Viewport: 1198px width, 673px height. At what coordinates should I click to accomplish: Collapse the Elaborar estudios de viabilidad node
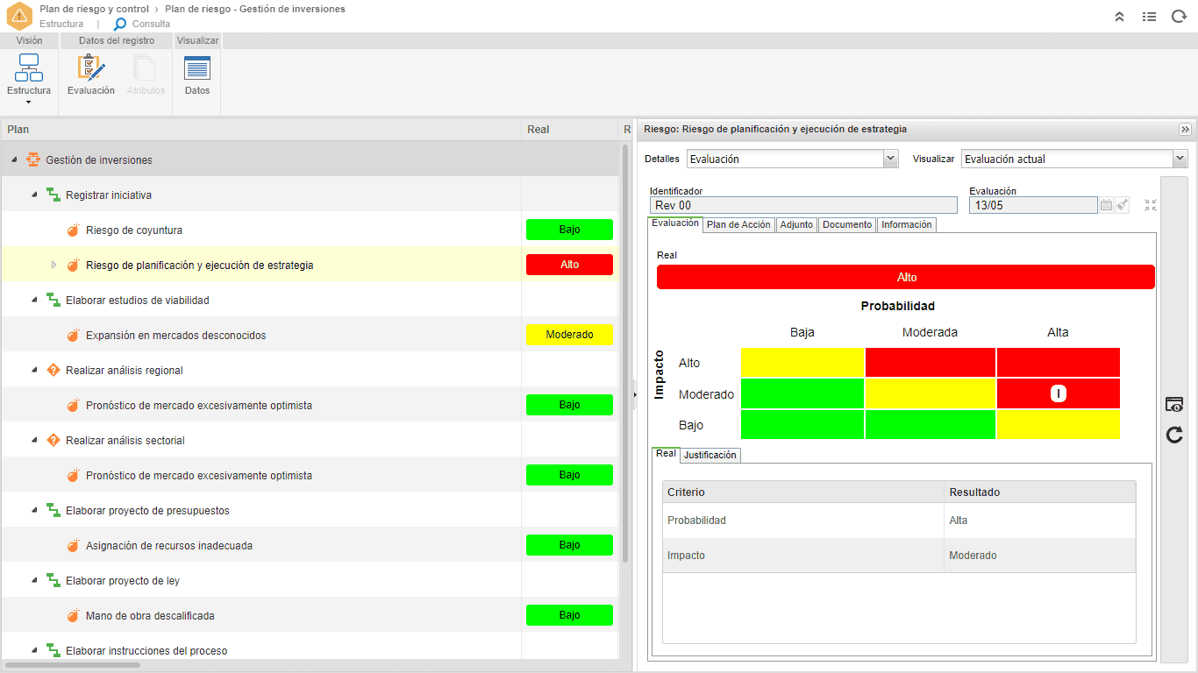34,301
